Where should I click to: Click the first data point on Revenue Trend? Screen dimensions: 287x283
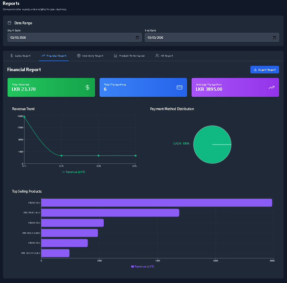tap(25, 117)
